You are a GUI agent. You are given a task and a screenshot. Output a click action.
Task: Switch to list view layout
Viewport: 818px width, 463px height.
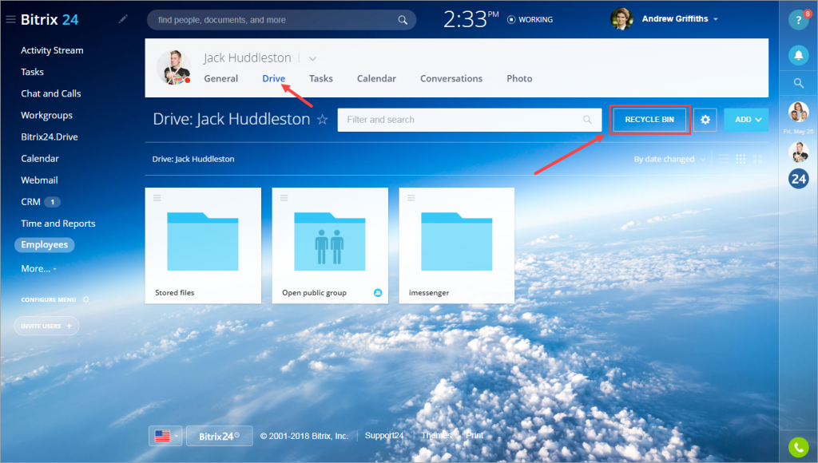pyautogui.click(x=724, y=159)
